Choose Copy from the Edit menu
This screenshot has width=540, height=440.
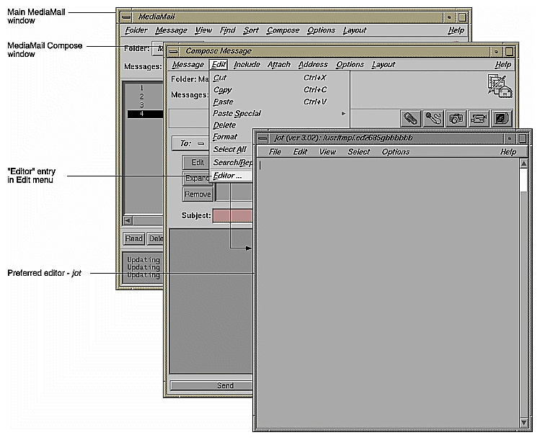pyautogui.click(x=280, y=90)
